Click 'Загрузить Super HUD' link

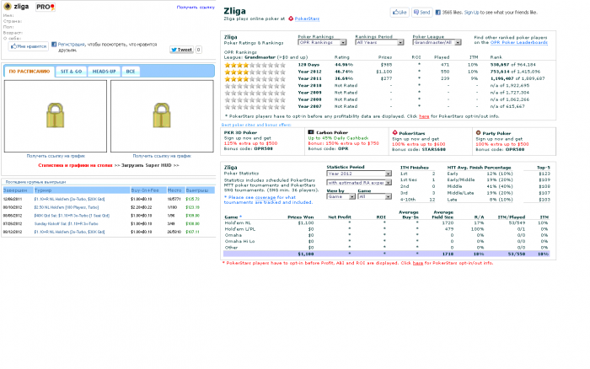[150, 165]
